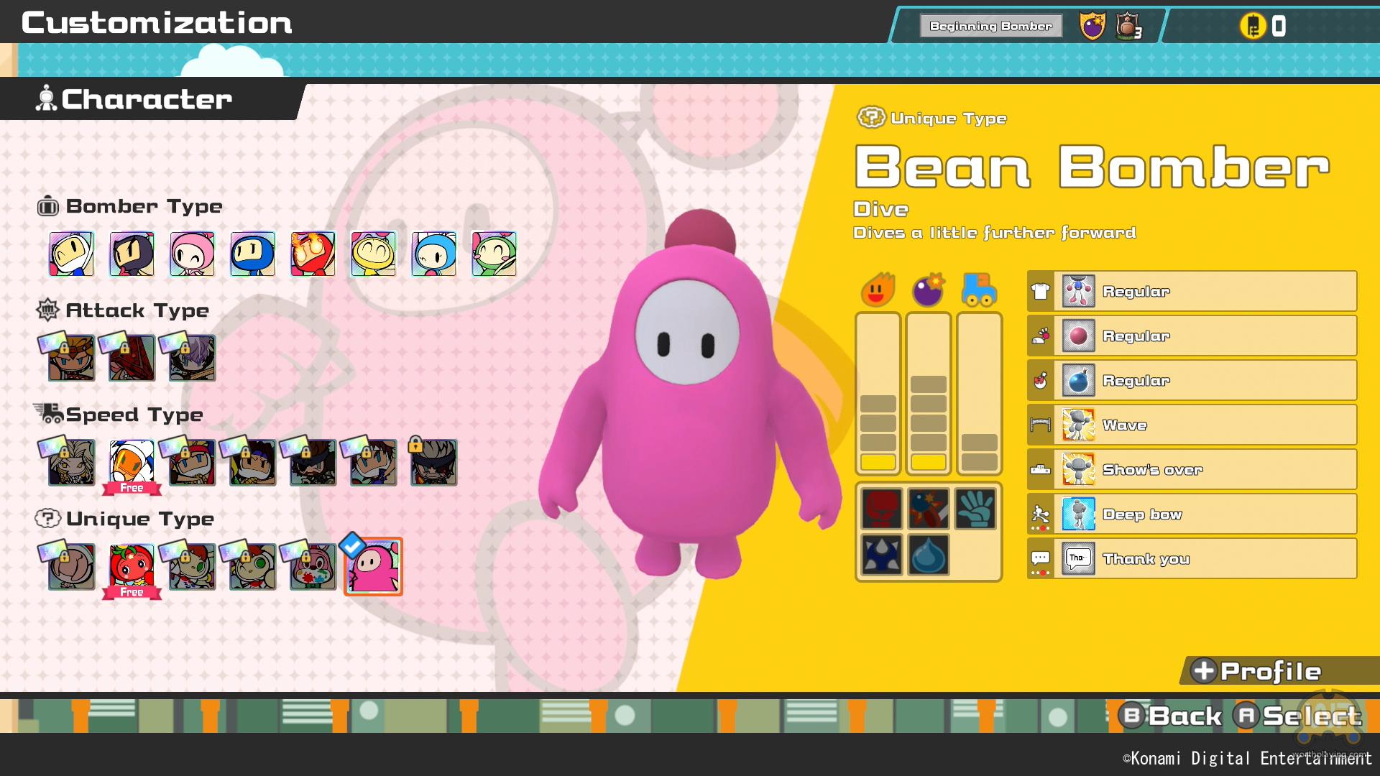
Task: Pick the free tomato Unique Type character
Action: 132,567
